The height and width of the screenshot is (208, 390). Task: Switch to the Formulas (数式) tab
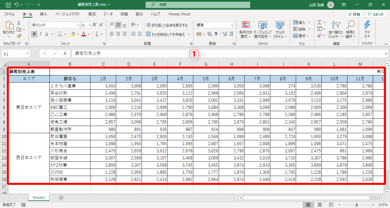[x=92, y=14]
